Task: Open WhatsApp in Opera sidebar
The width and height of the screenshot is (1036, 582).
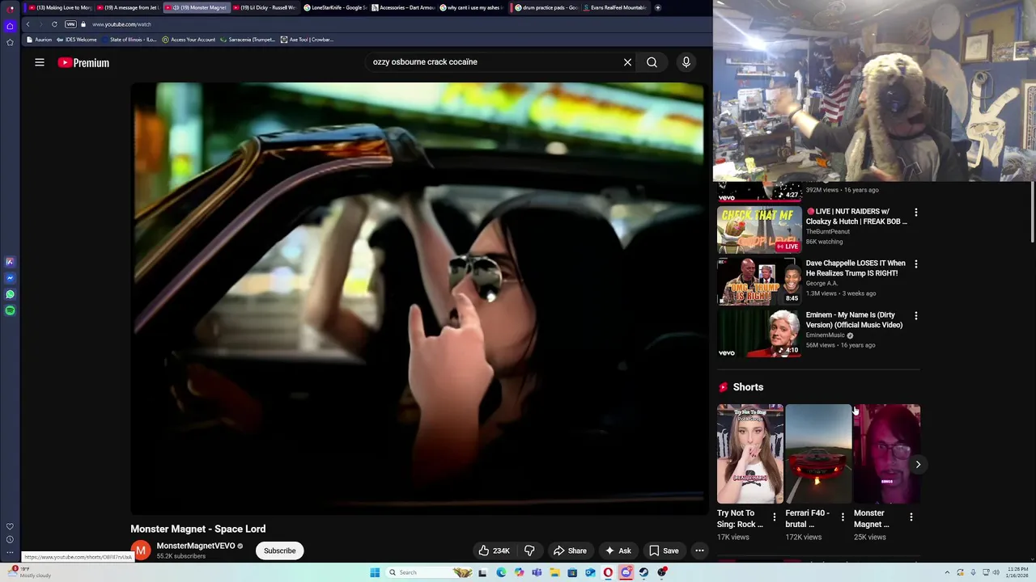Action: click(10, 294)
